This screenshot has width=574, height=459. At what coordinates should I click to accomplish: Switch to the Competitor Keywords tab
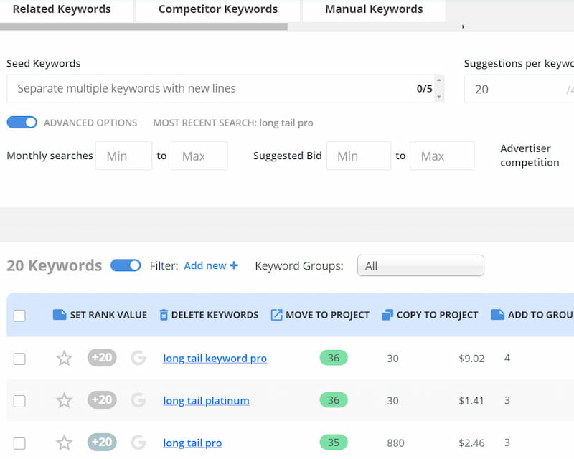217,9
